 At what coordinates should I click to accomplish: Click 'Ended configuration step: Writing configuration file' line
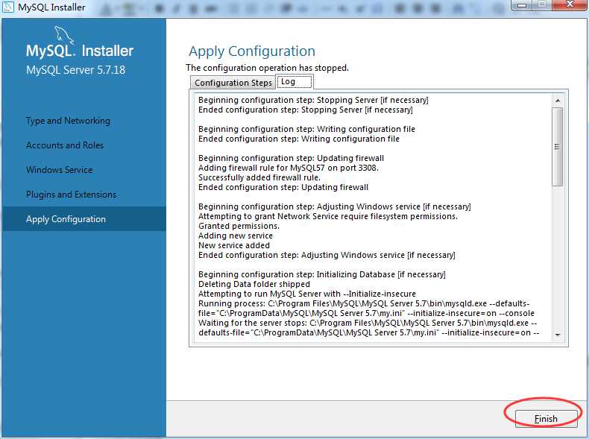pyautogui.click(x=299, y=139)
